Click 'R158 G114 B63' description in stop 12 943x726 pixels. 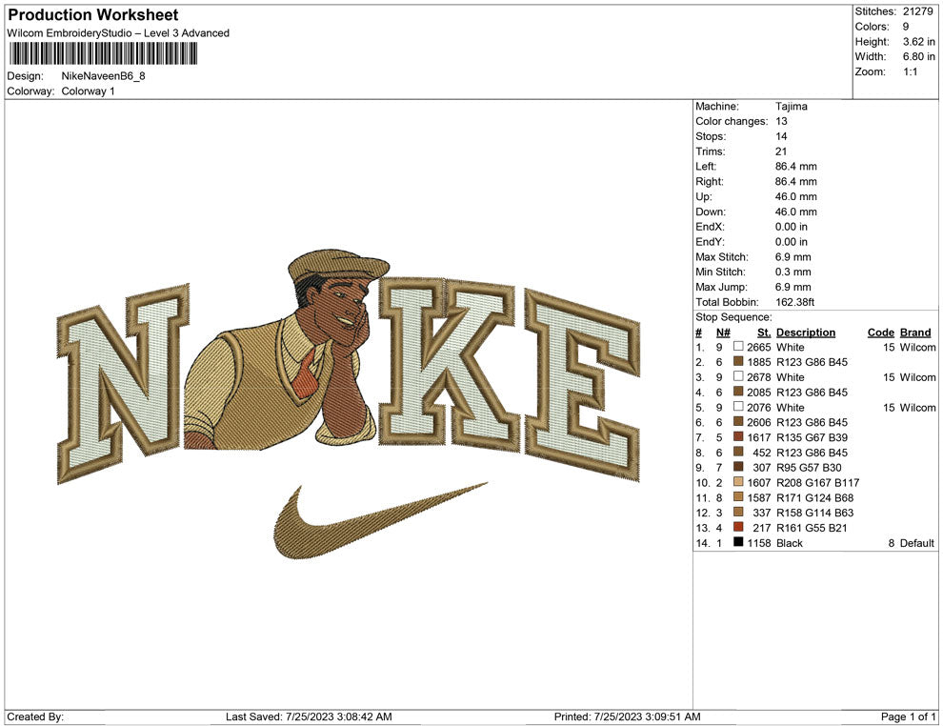click(x=815, y=513)
